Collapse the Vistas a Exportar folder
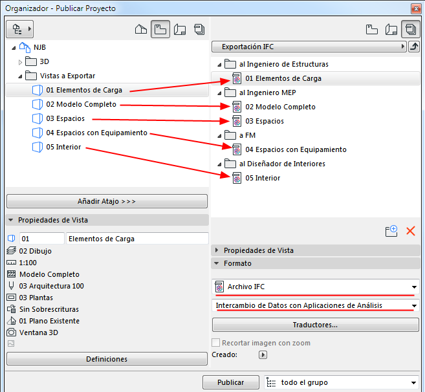 20,76
